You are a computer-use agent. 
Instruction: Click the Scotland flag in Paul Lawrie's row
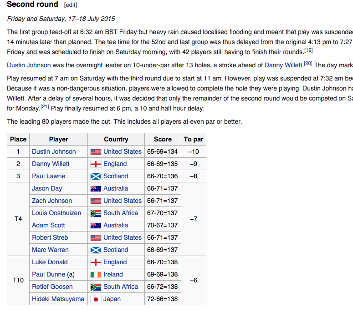point(96,176)
